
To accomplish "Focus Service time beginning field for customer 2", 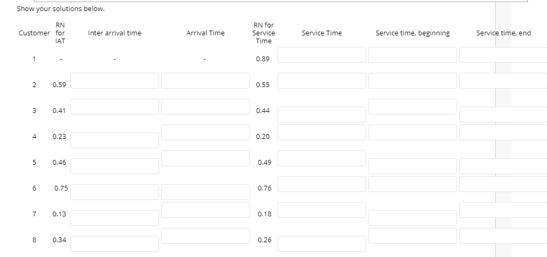I will tap(412, 81).
